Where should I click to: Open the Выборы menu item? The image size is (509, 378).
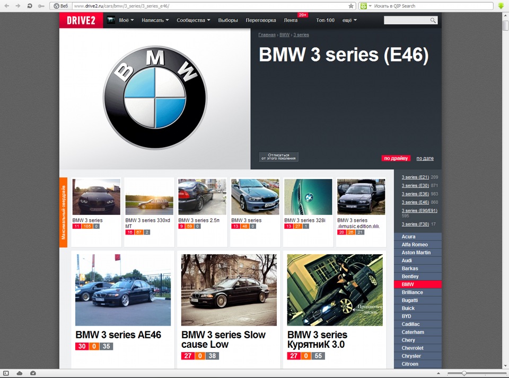click(228, 20)
